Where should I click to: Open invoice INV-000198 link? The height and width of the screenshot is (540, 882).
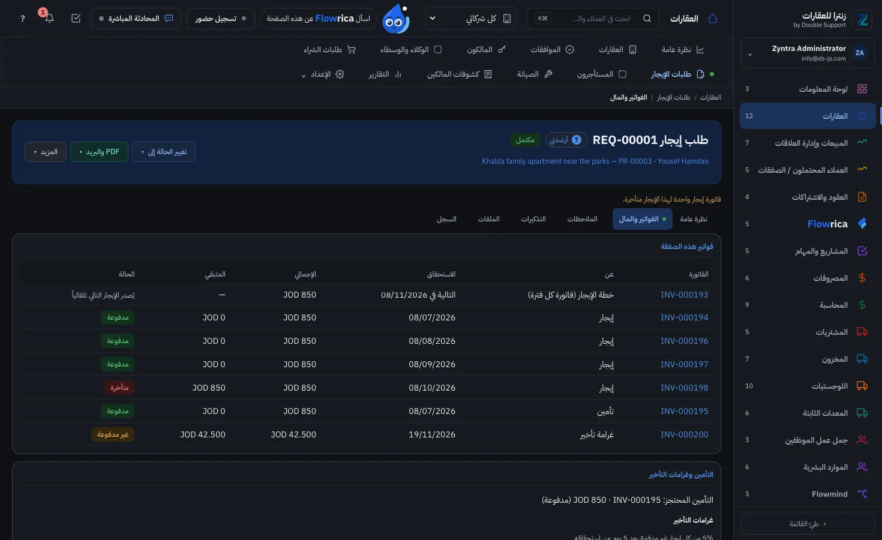[x=685, y=388]
